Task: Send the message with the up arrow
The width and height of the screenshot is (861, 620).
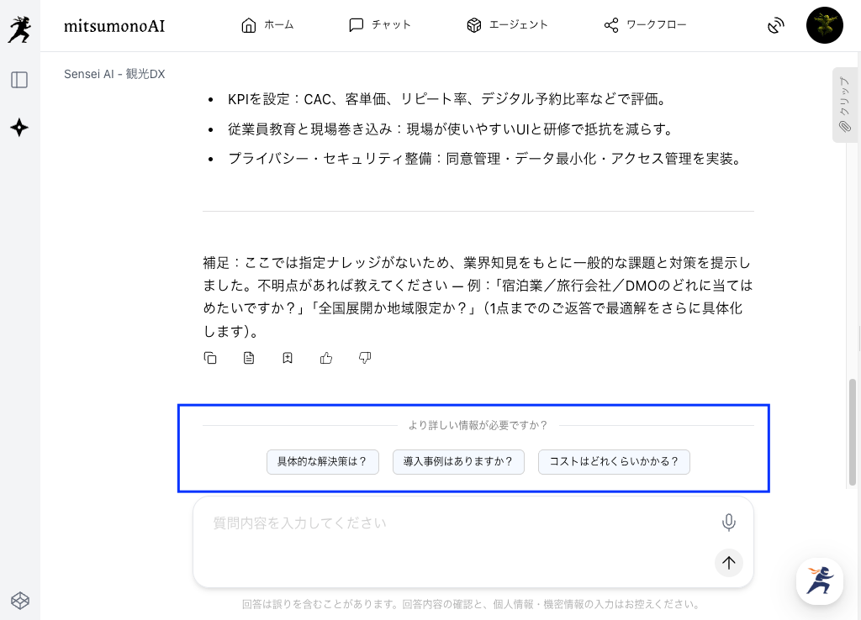Action: pos(729,562)
